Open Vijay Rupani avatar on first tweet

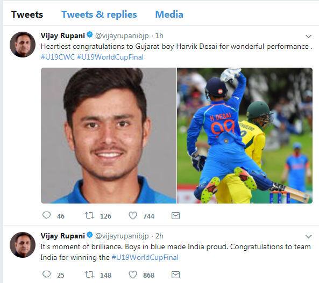coord(23,45)
